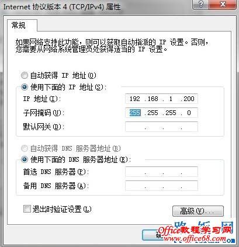Click the dialog title bar text
This screenshot has width=239, height=247.
point(62,7)
